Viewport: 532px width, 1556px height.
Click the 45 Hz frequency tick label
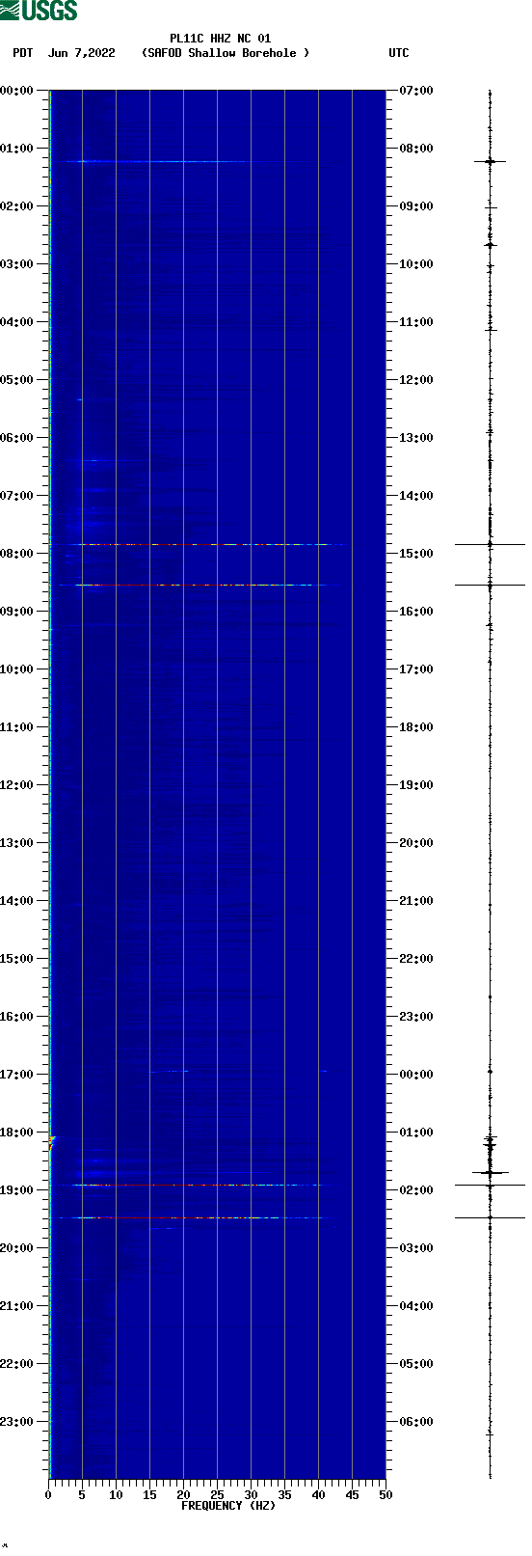click(x=352, y=1495)
